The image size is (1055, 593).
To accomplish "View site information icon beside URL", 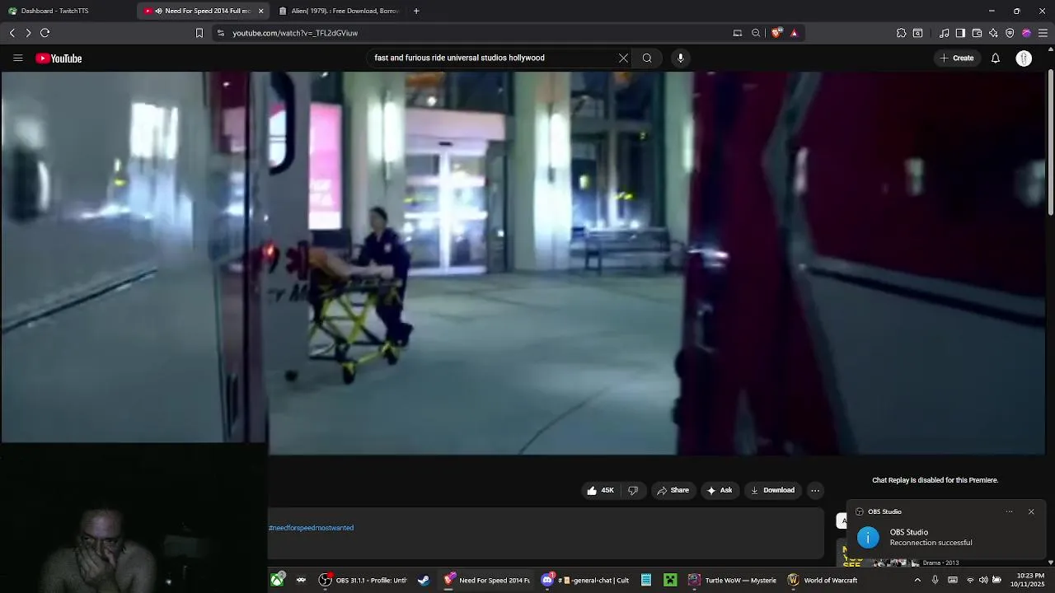I will 220,33.
